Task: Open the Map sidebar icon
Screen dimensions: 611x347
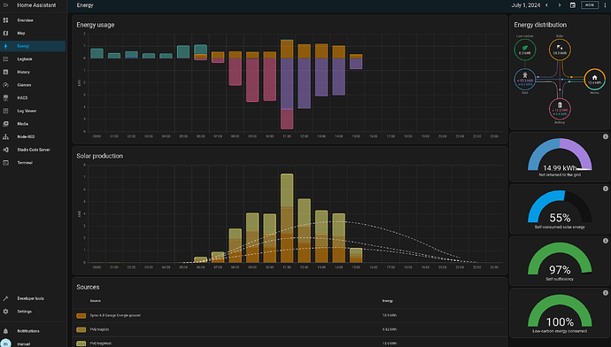Action: (5, 33)
